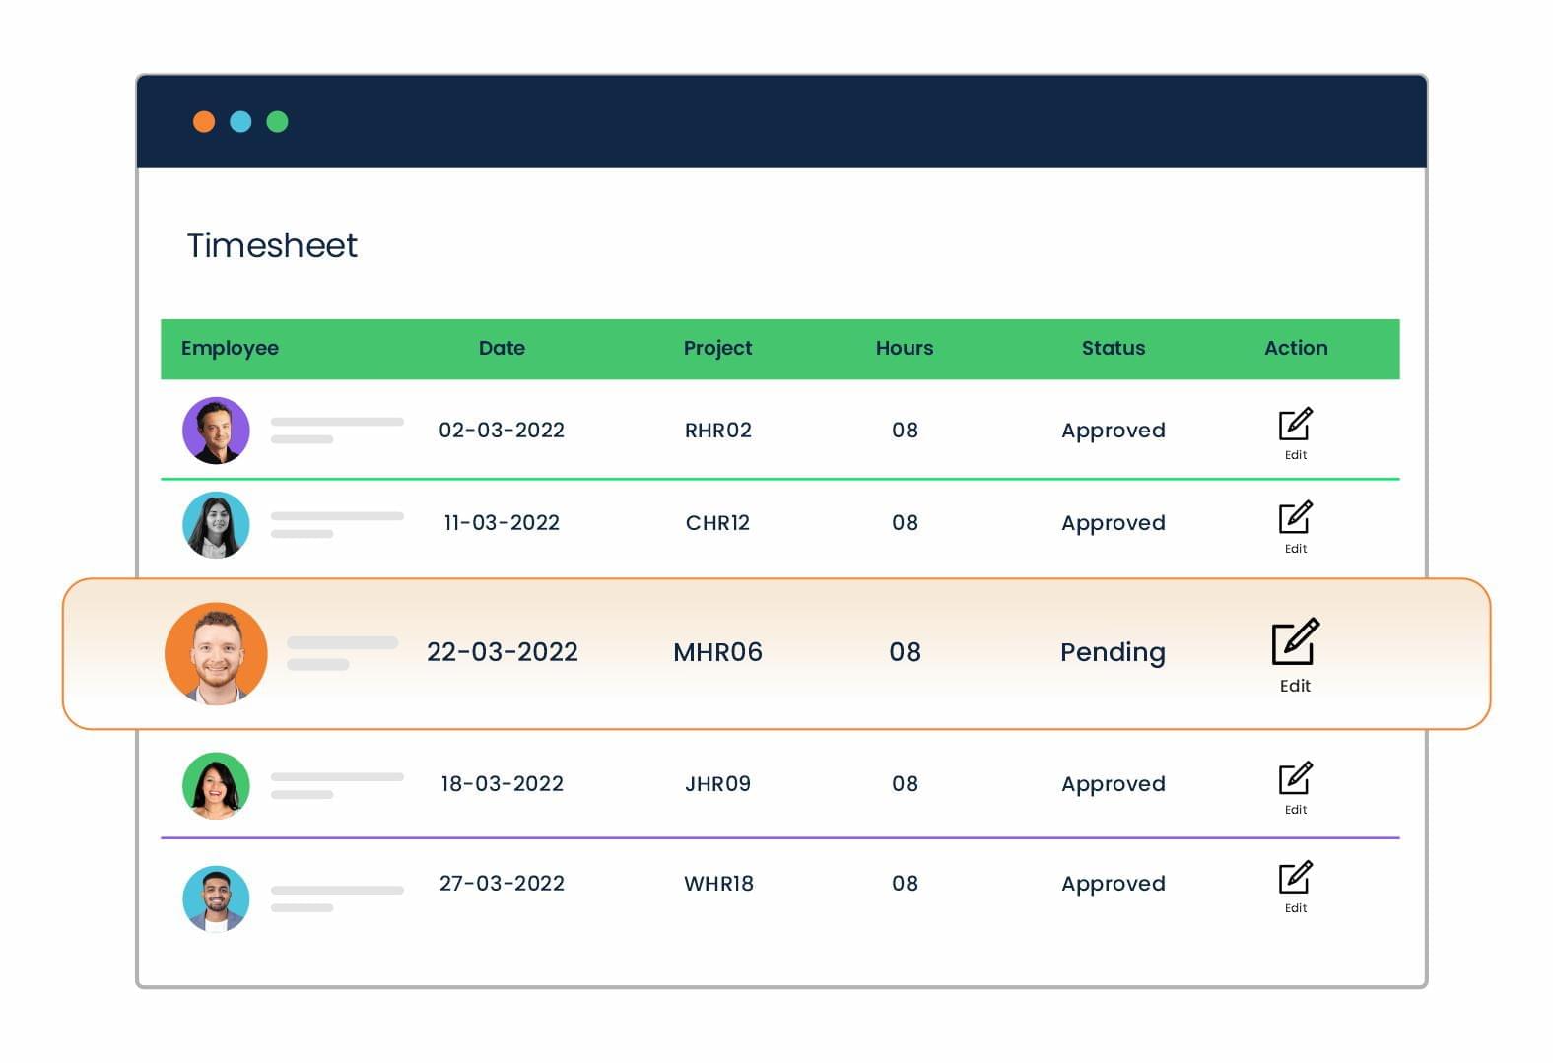Click hours value 08 in CHR12 row
This screenshot has height=1063, width=1553.
pyautogui.click(x=905, y=523)
